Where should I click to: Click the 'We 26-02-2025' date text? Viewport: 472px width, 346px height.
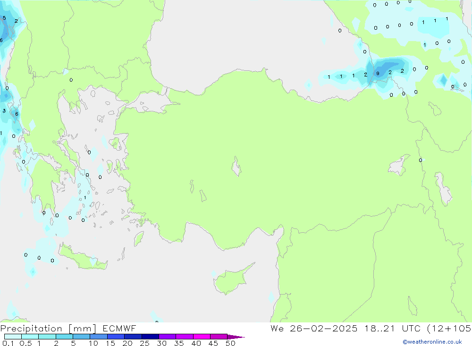pyautogui.click(x=314, y=329)
